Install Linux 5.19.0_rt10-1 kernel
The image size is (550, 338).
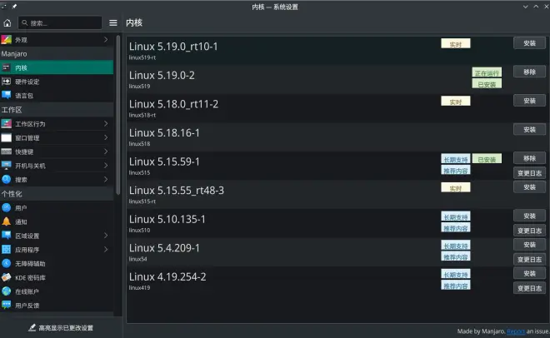pyautogui.click(x=529, y=43)
